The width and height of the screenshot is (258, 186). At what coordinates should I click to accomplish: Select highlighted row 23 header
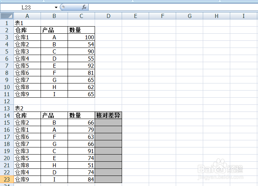7,179
